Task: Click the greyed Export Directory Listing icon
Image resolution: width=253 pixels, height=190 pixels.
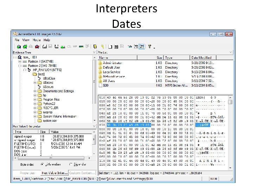Action: tap(122, 46)
